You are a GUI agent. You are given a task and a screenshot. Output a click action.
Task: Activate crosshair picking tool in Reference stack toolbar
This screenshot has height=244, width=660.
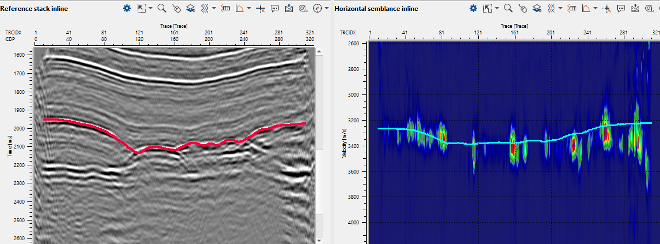pyautogui.click(x=260, y=8)
